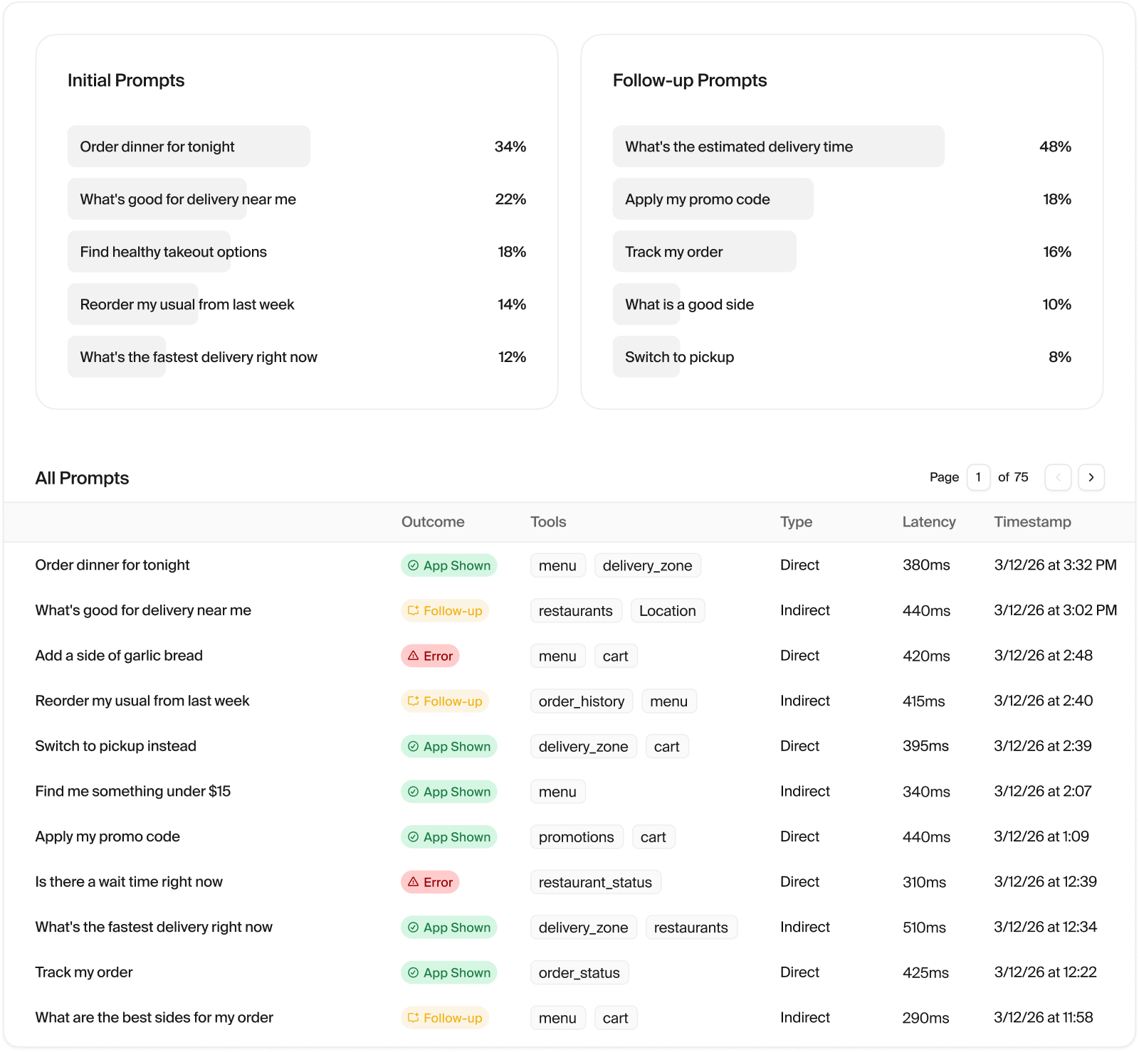Select the restaurant_status tool tag
The width and height of the screenshot is (1139, 1052).
click(x=595, y=882)
